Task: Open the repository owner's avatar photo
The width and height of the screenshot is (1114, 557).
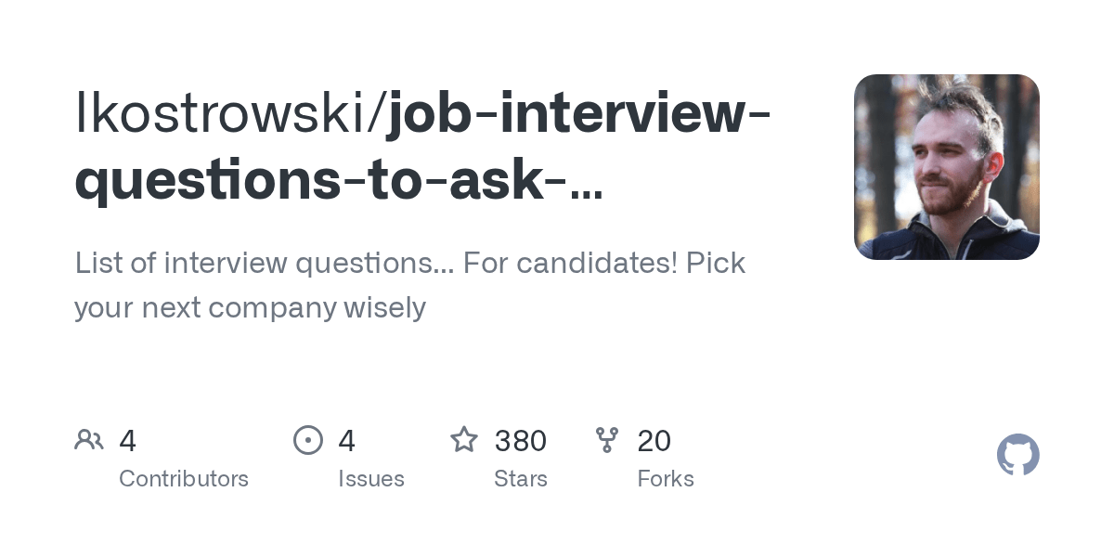Action: [x=946, y=167]
